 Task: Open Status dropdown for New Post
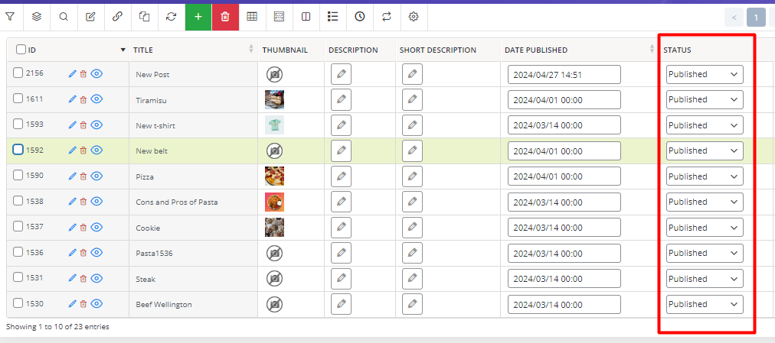[704, 74]
